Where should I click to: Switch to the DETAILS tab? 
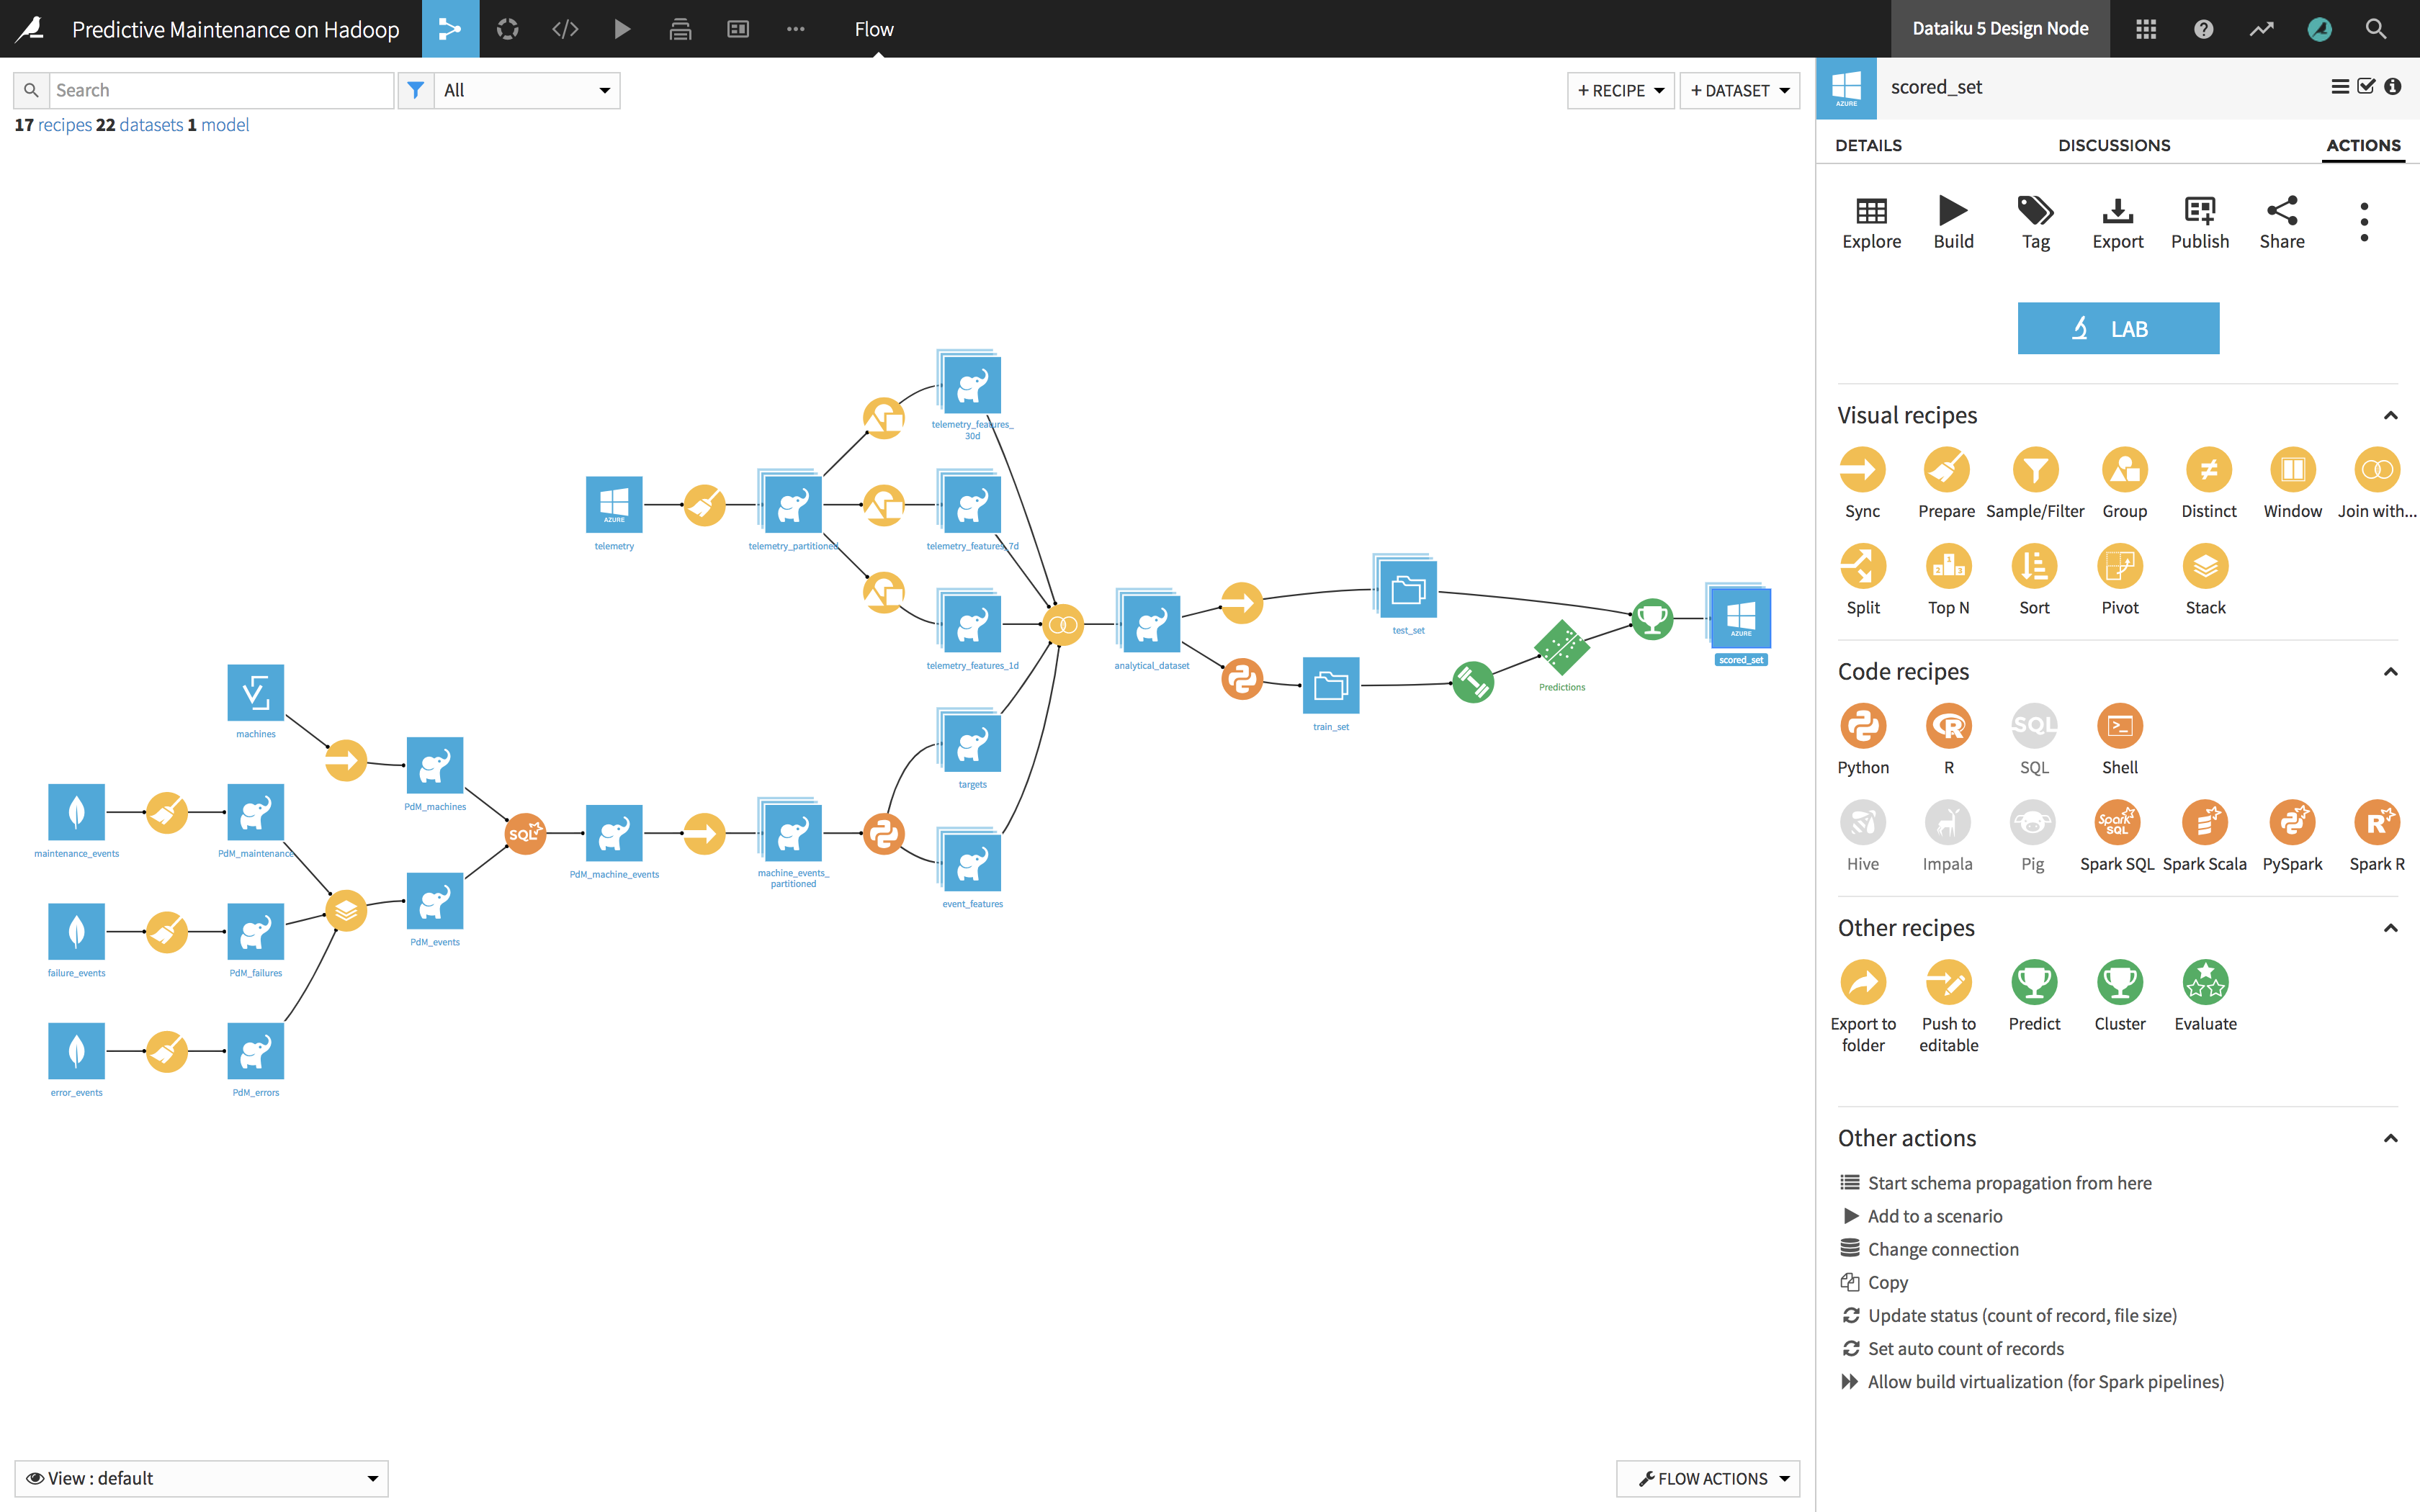[x=1868, y=145]
